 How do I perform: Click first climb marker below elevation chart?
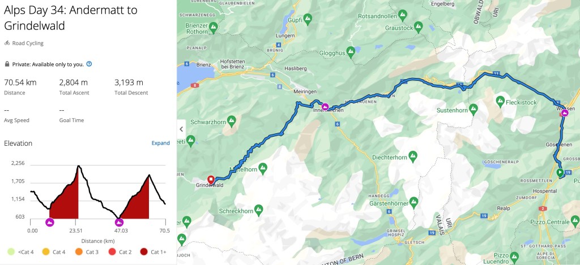pos(50,222)
